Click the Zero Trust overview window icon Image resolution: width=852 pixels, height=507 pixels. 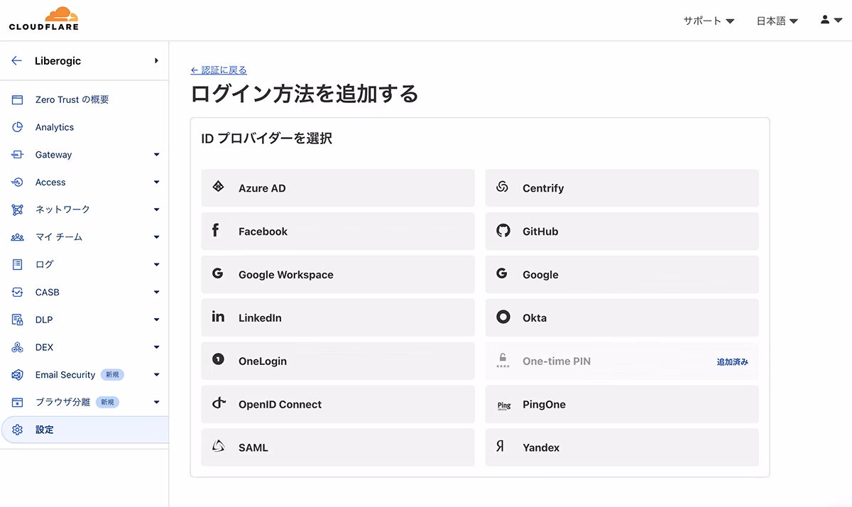click(18, 100)
